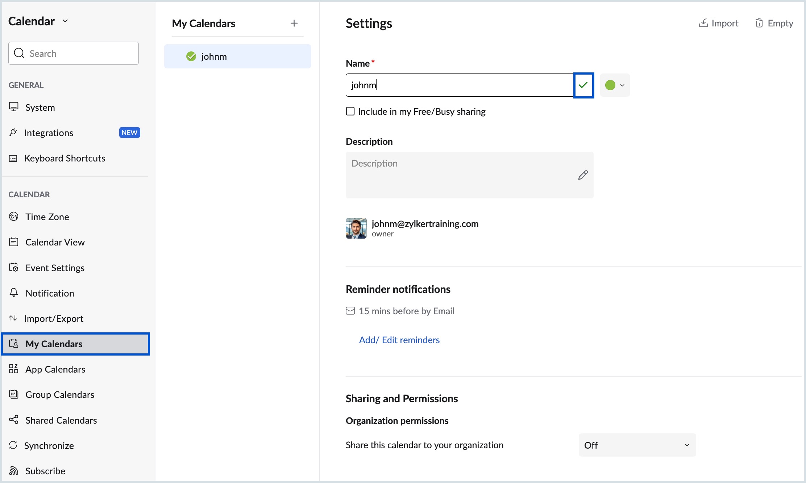This screenshot has width=806, height=483.
Task: Click the envelope icon beside reminder
Action: (x=350, y=311)
